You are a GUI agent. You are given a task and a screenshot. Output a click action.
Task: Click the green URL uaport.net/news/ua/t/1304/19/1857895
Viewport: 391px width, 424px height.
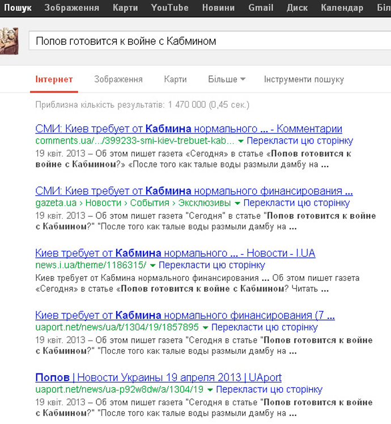117,327
